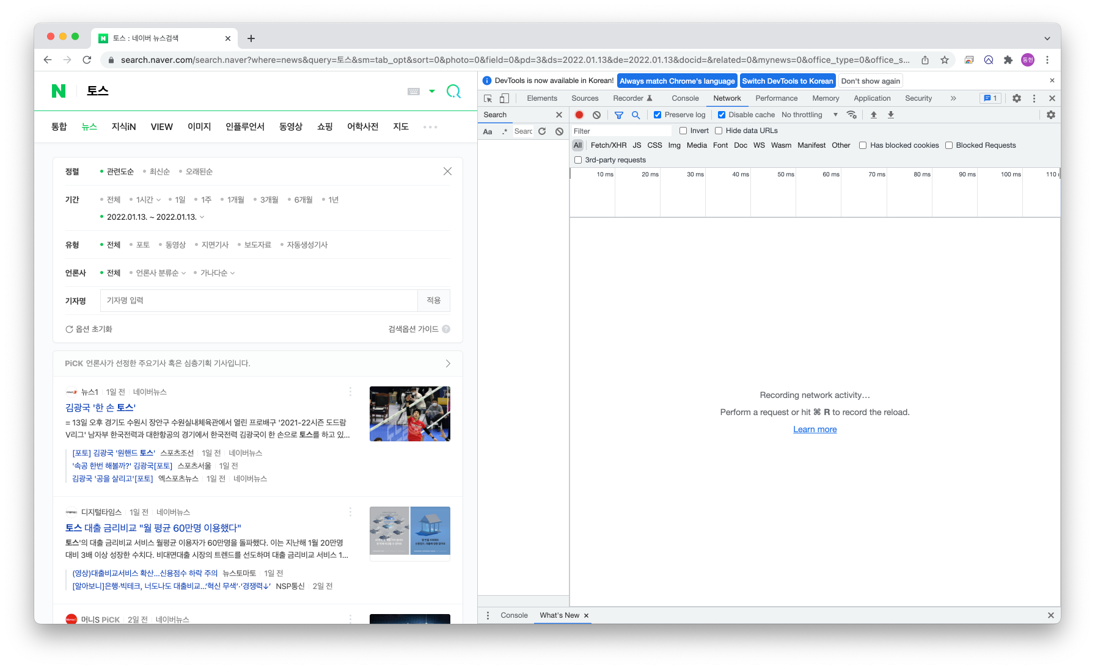Open the Chrome tab search chevron
Viewport: 1095px width, 669px height.
(x=1047, y=38)
